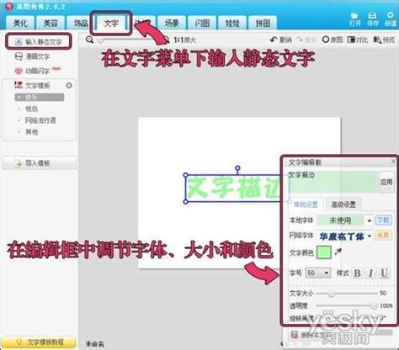Click 输入静态文字 button

click(39, 42)
